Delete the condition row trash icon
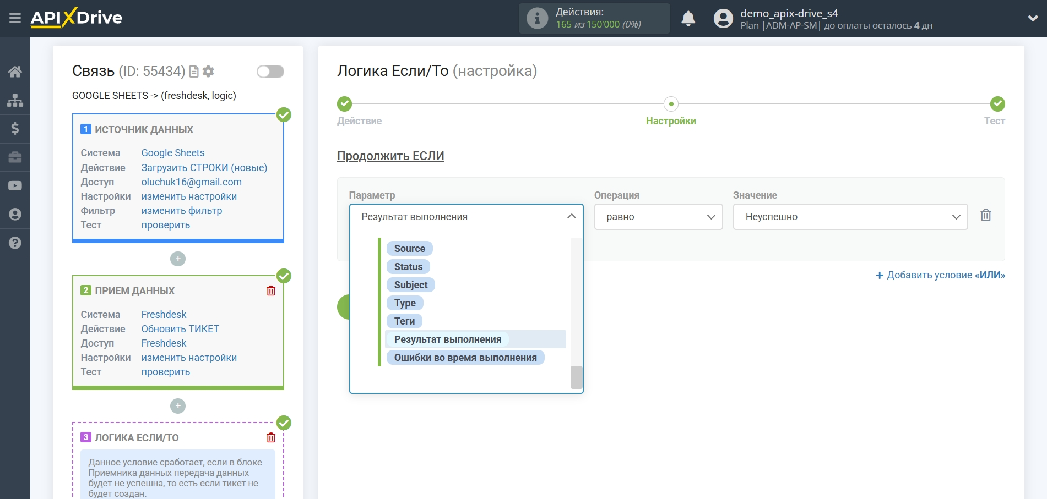 [986, 215]
